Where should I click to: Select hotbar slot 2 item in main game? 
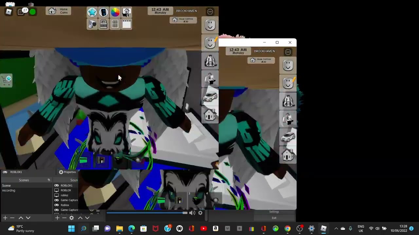coord(101,160)
